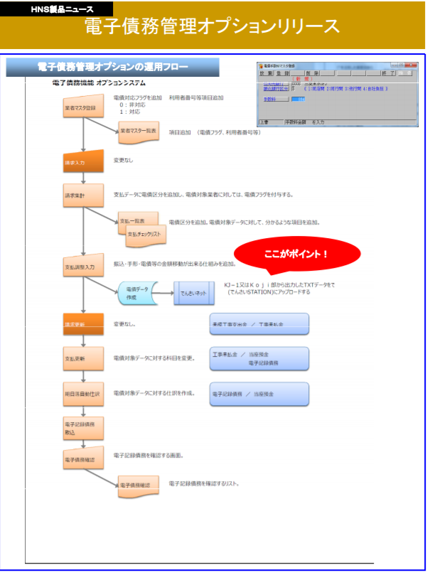This screenshot has height=575, width=430.
Task: Select the でんさいネット blue box
Action: [x=193, y=293]
